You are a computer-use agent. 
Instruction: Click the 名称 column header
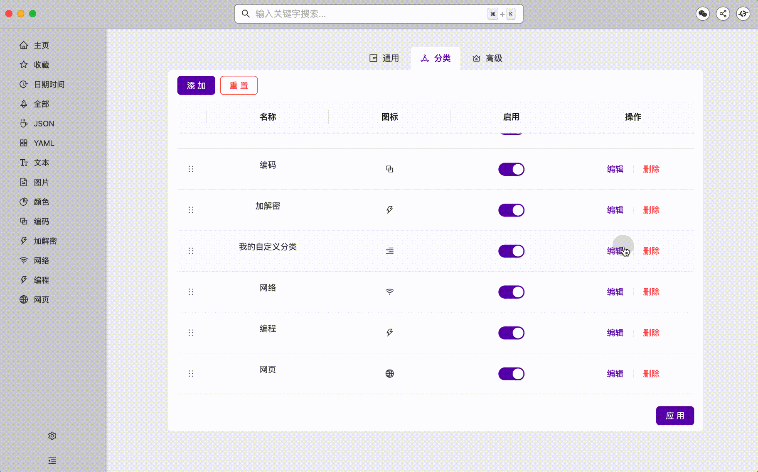(268, 117)
